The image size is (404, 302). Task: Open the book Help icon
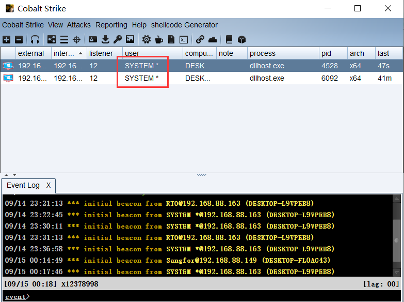click(229, 39)
